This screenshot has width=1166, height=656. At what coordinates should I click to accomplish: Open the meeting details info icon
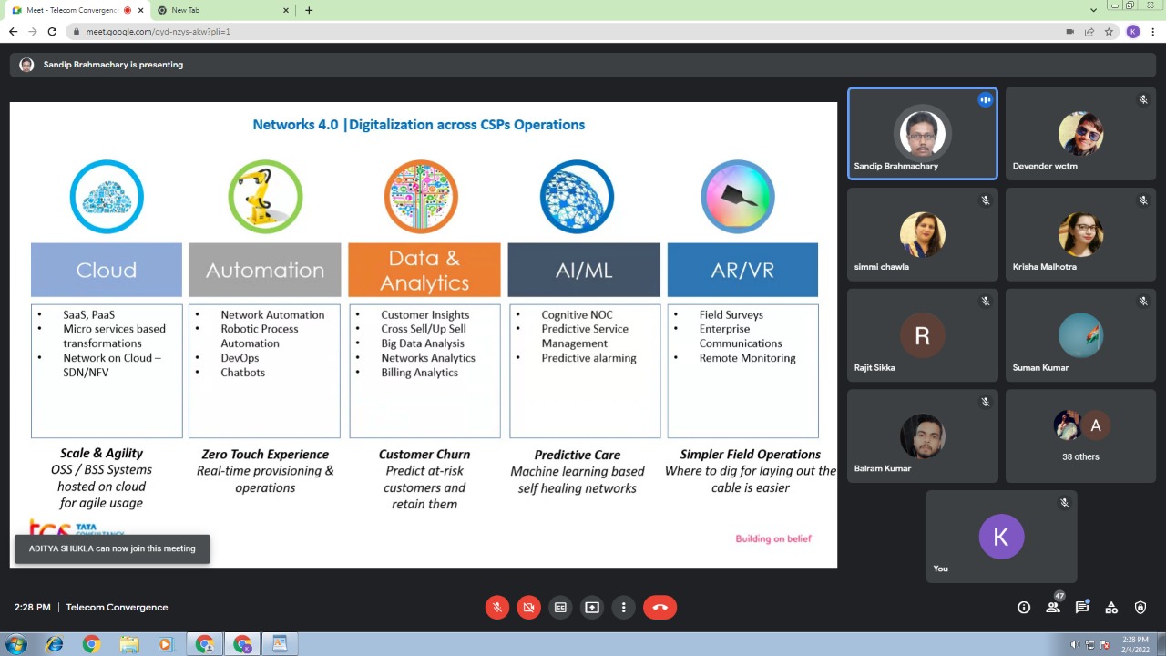click(x=1024, y=608)
